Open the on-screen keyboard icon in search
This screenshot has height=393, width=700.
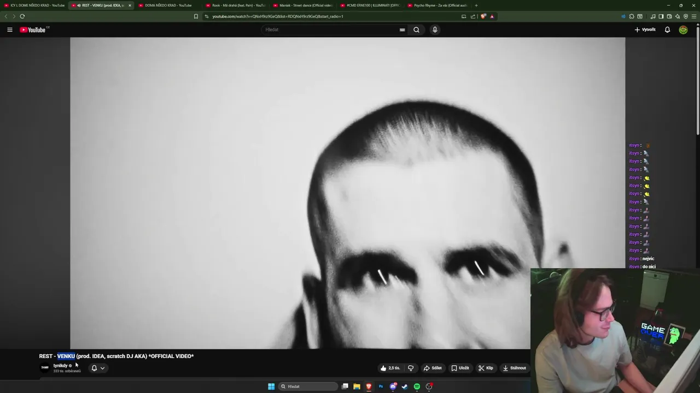pos(402,29)
